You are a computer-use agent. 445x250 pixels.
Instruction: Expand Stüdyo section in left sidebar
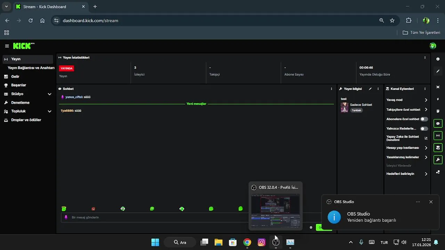pyautogui.click(x=49, y=94)
